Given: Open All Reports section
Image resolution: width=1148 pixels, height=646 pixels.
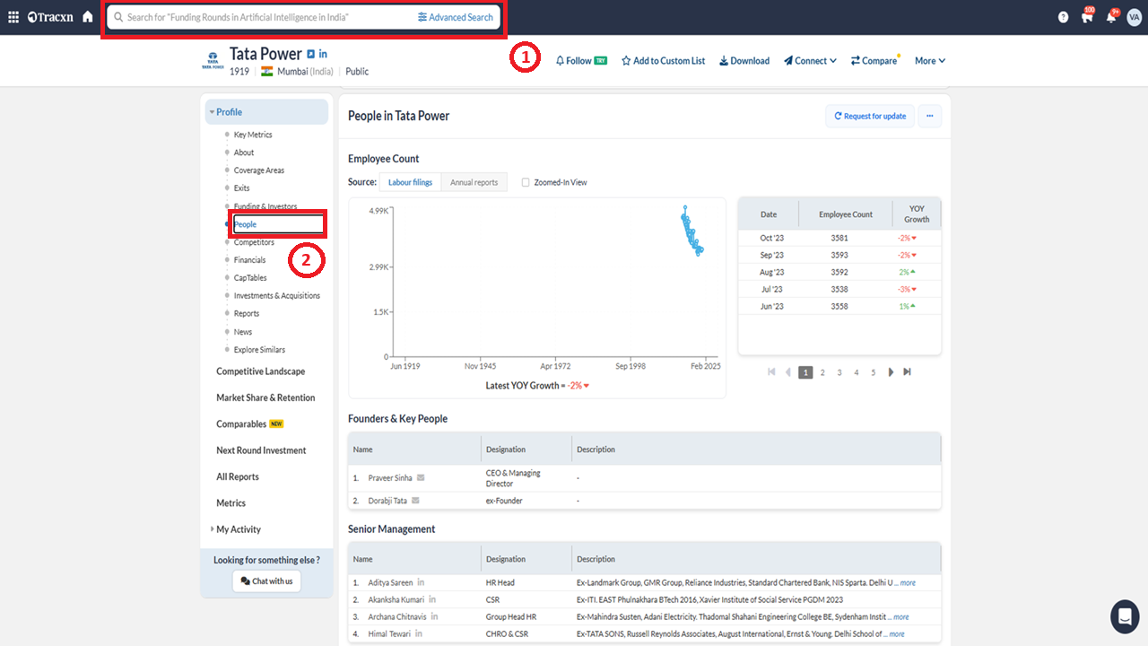Looking at the screenshot, I should click(x=238, y=476).
